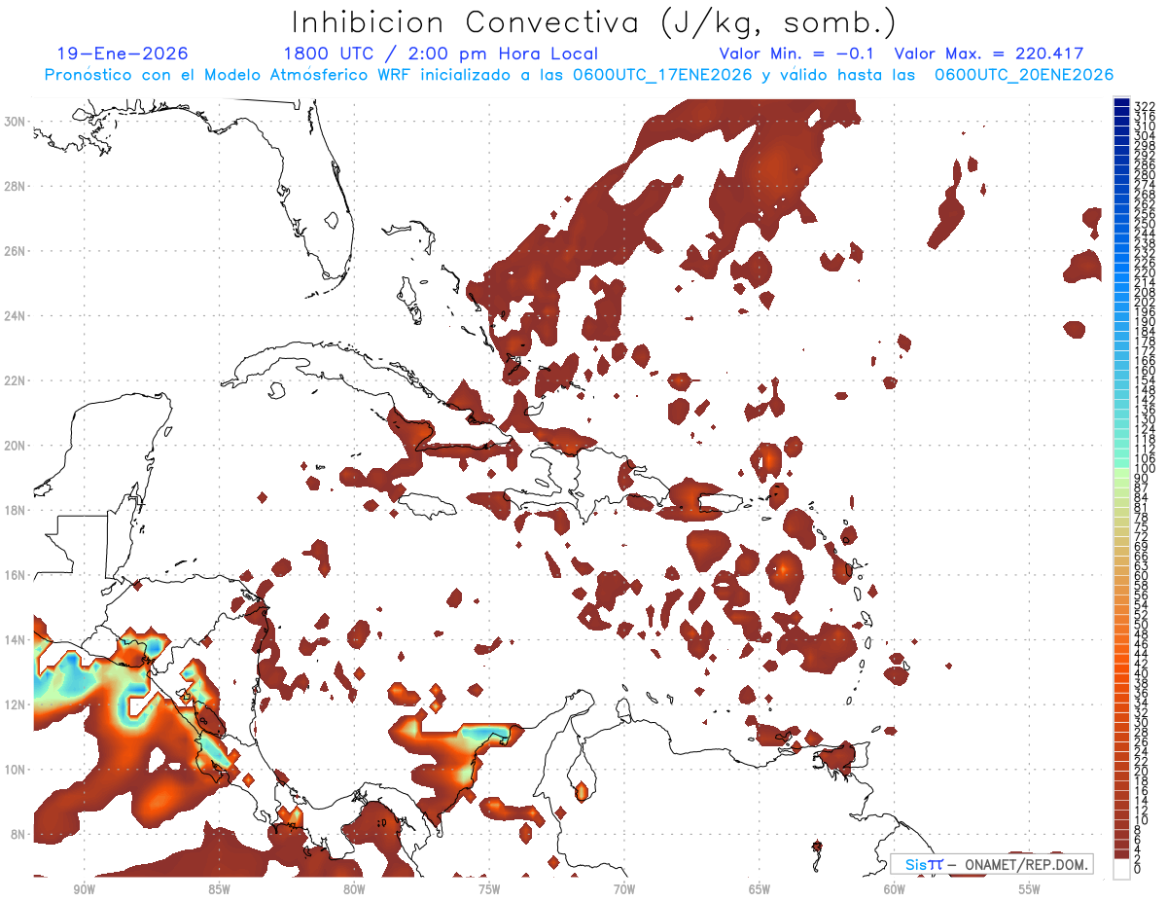Click the colorbar value label '2'
1167x902 pixels.
point(1139,859)
